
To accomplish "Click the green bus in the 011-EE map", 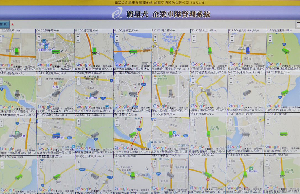I will click(283, 134).
